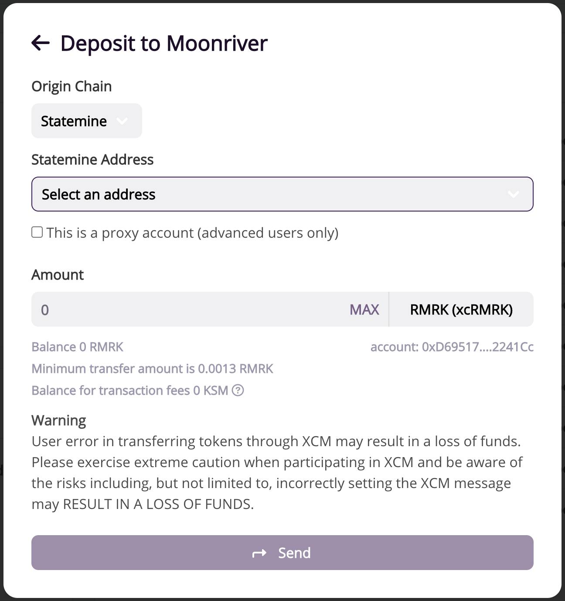
Task: Click the Send button
Action: point(282,553)
